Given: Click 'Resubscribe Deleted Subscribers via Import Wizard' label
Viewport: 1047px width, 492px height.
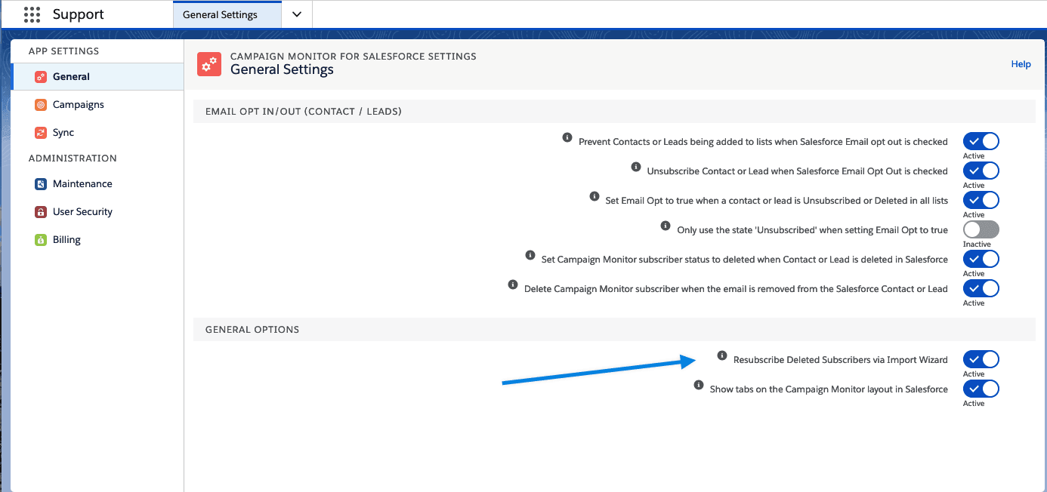Looking at the screenshot, I should coord(841,360).
